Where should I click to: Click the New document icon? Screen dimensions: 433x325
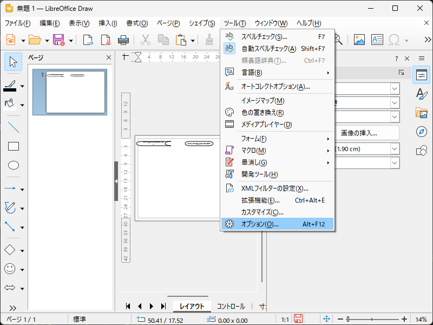point(11,40)
